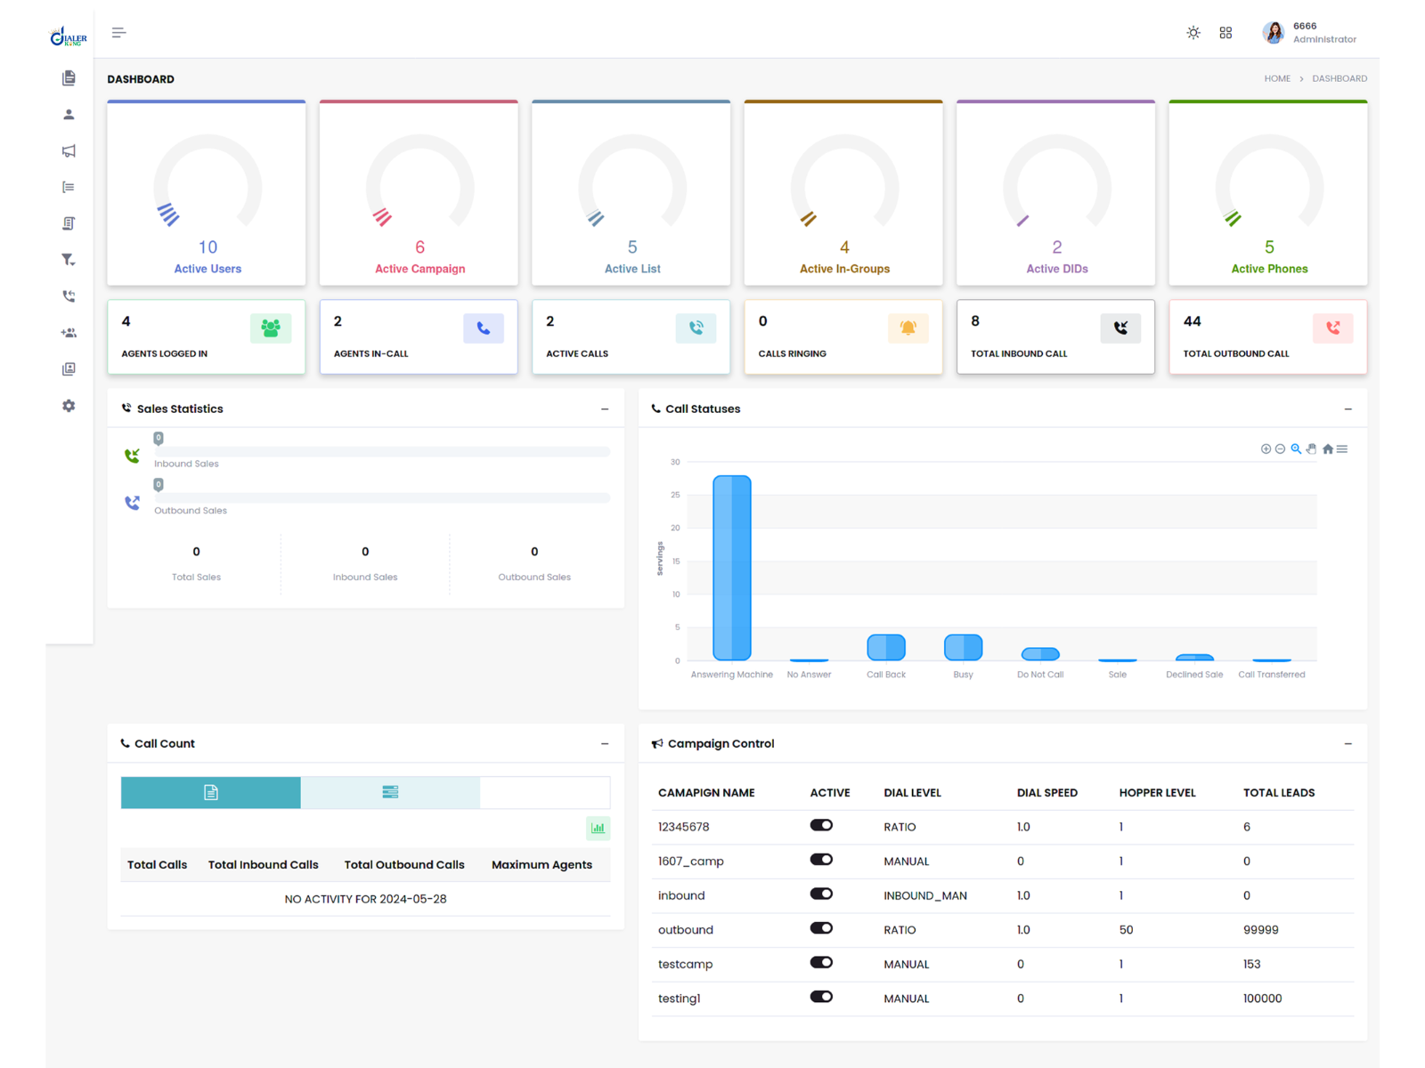
Task: Click the Scripts sidebar icon
Action: point(69,223)
